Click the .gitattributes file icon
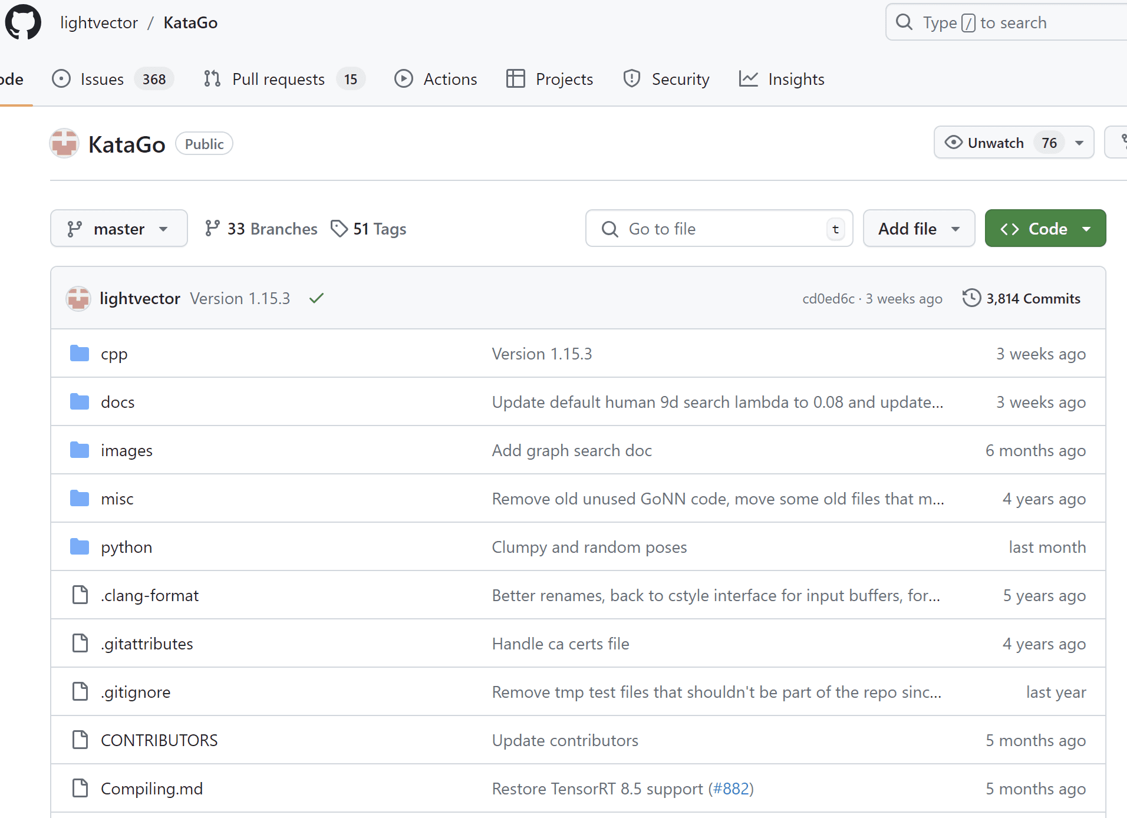 click(x=80, y=644)
